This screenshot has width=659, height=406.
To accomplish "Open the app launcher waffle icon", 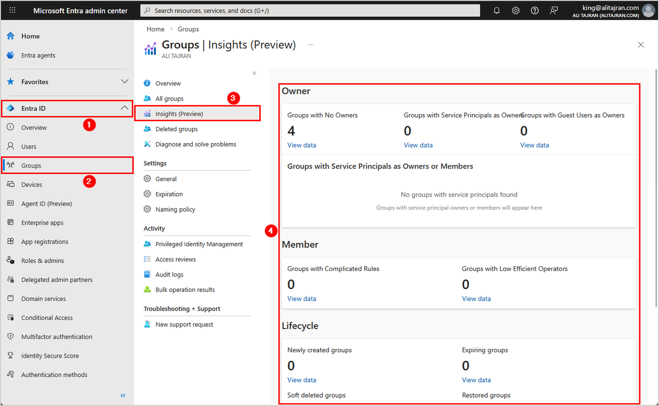I will coord(13,10).
